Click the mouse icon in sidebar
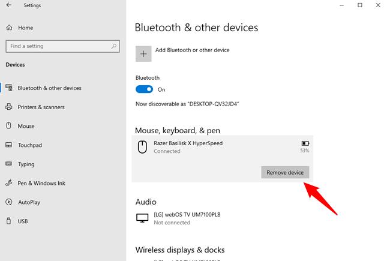Viewport: 387px width, 261px height. [x=8, y=125]
